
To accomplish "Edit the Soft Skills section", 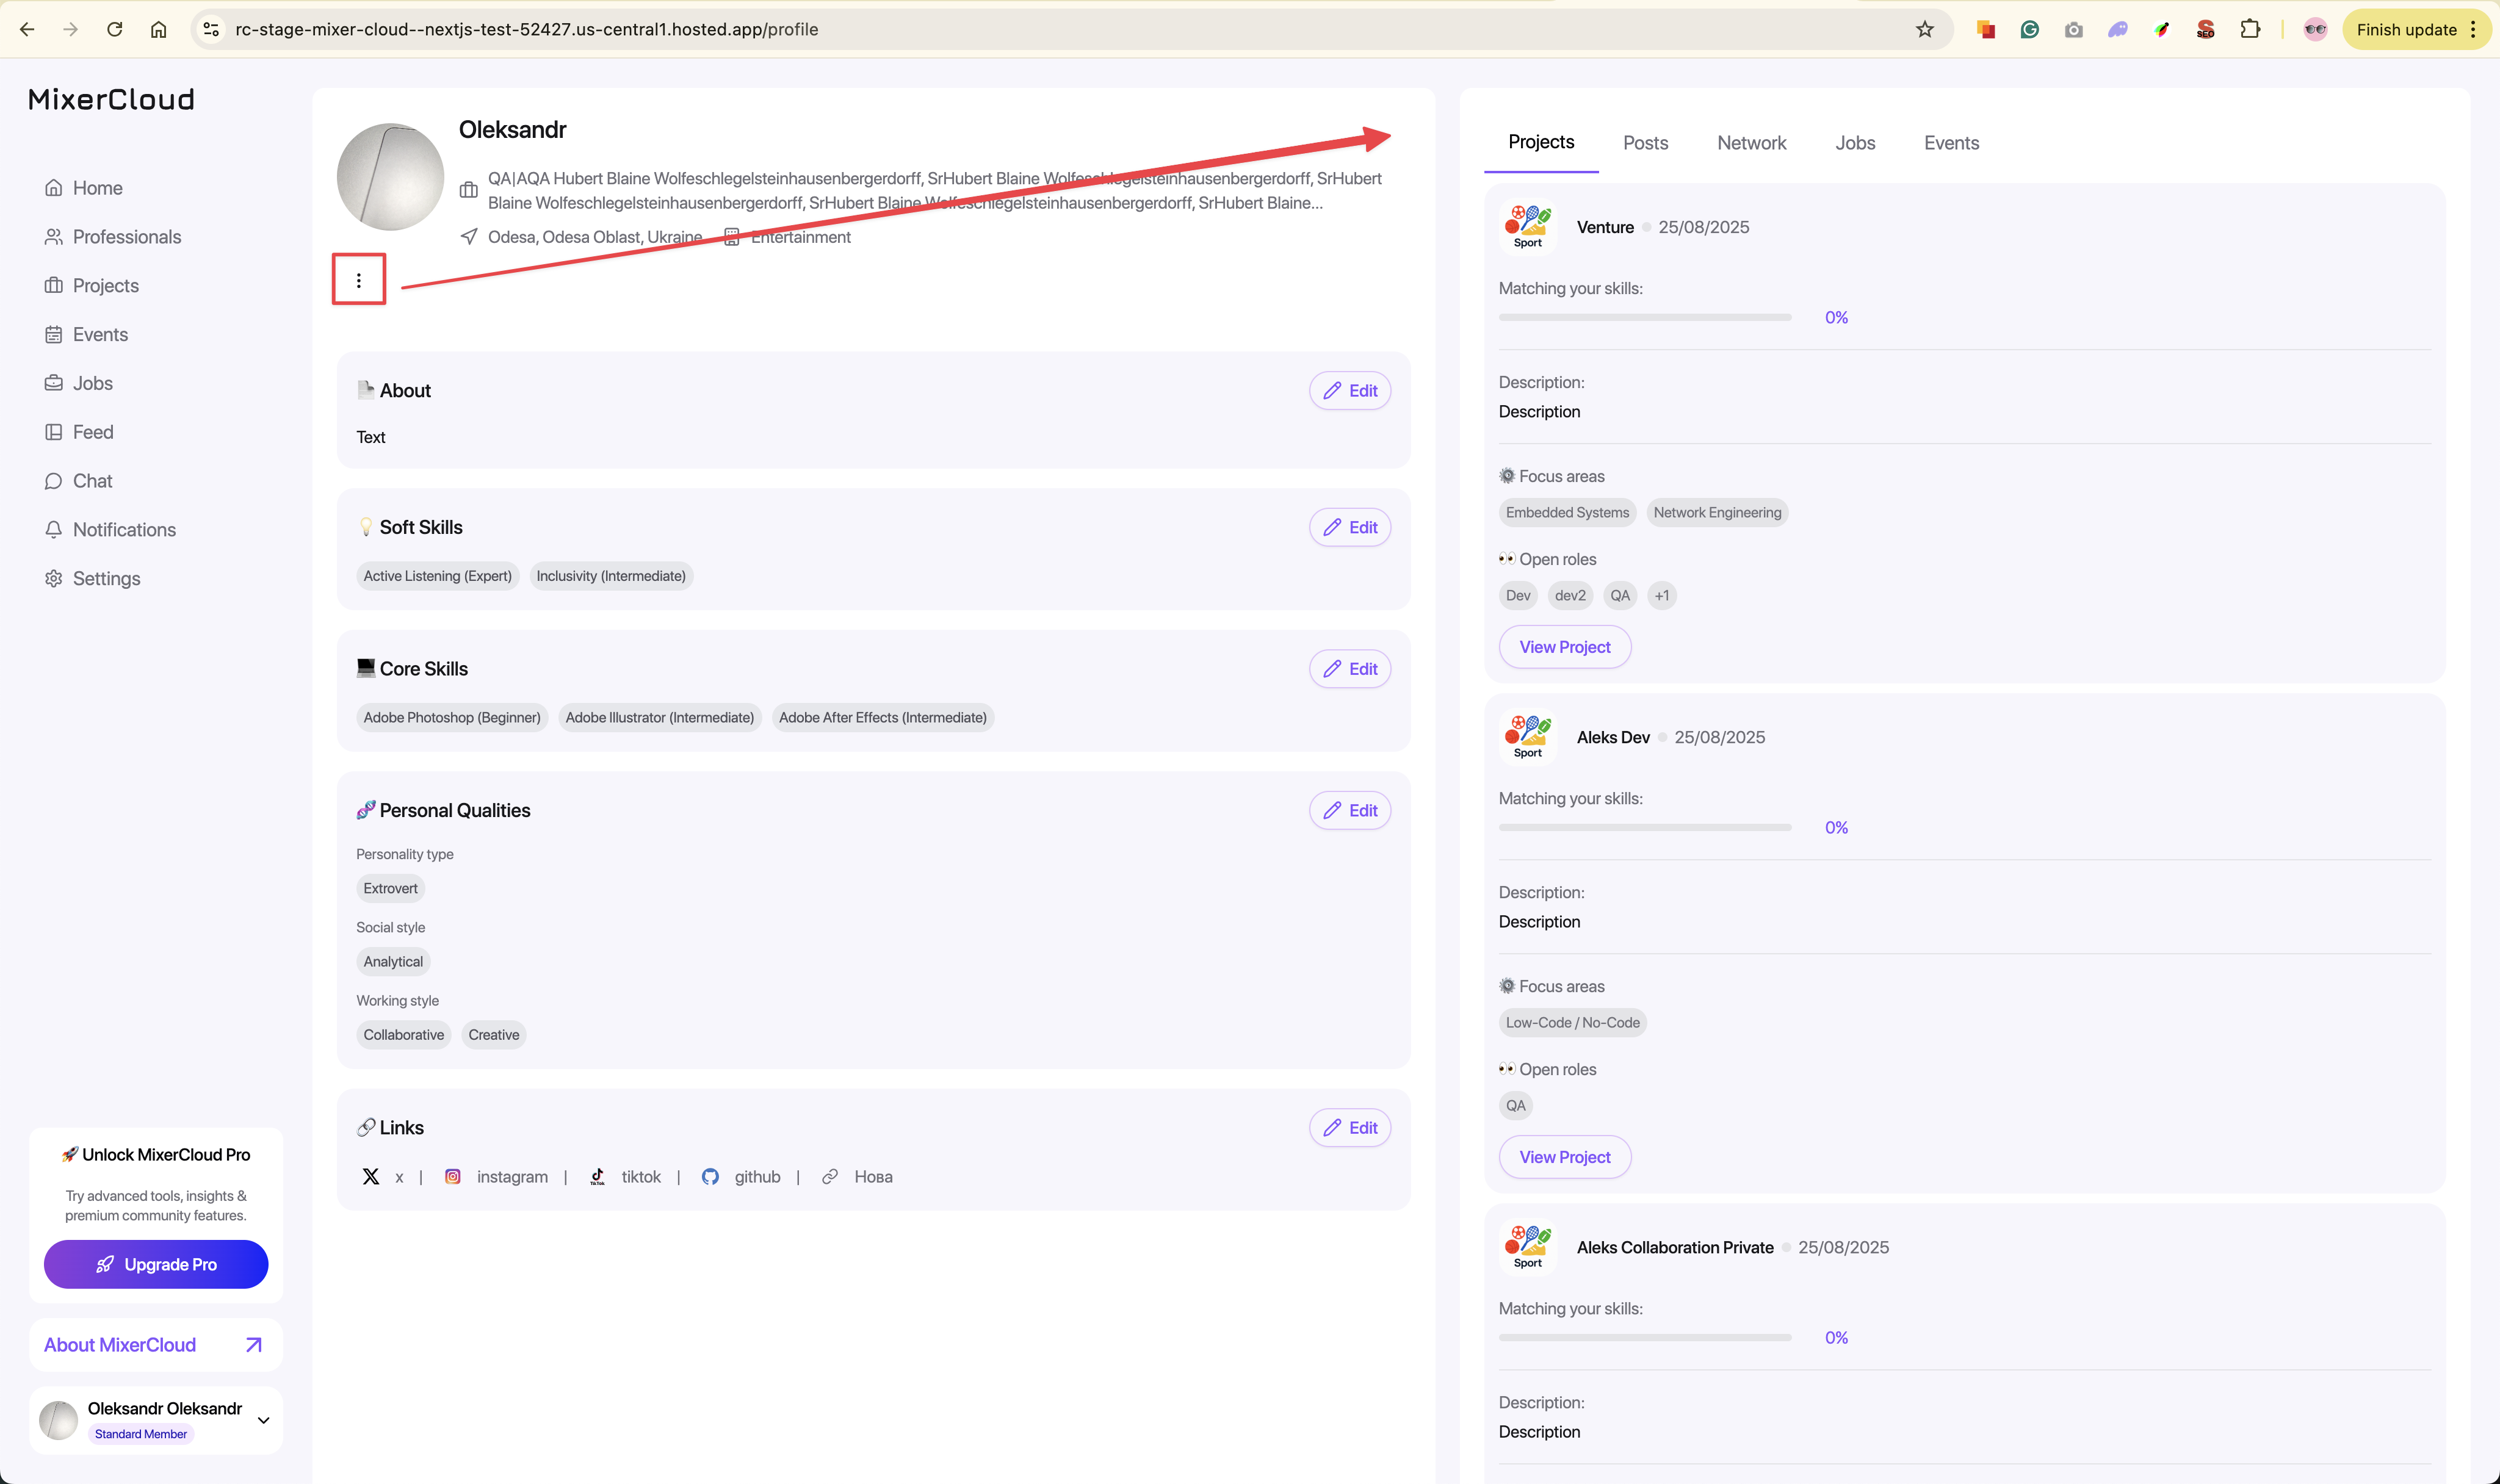I will (1349, 528).
